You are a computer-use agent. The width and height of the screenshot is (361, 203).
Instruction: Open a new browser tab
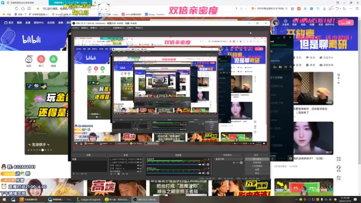(95, 3)
